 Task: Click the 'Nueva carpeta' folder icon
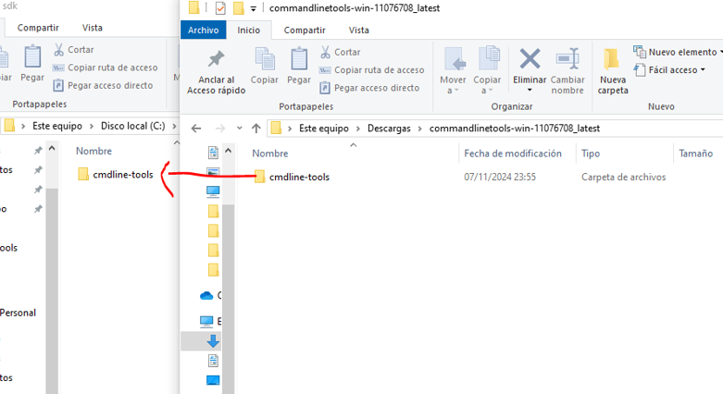point(612,61)
